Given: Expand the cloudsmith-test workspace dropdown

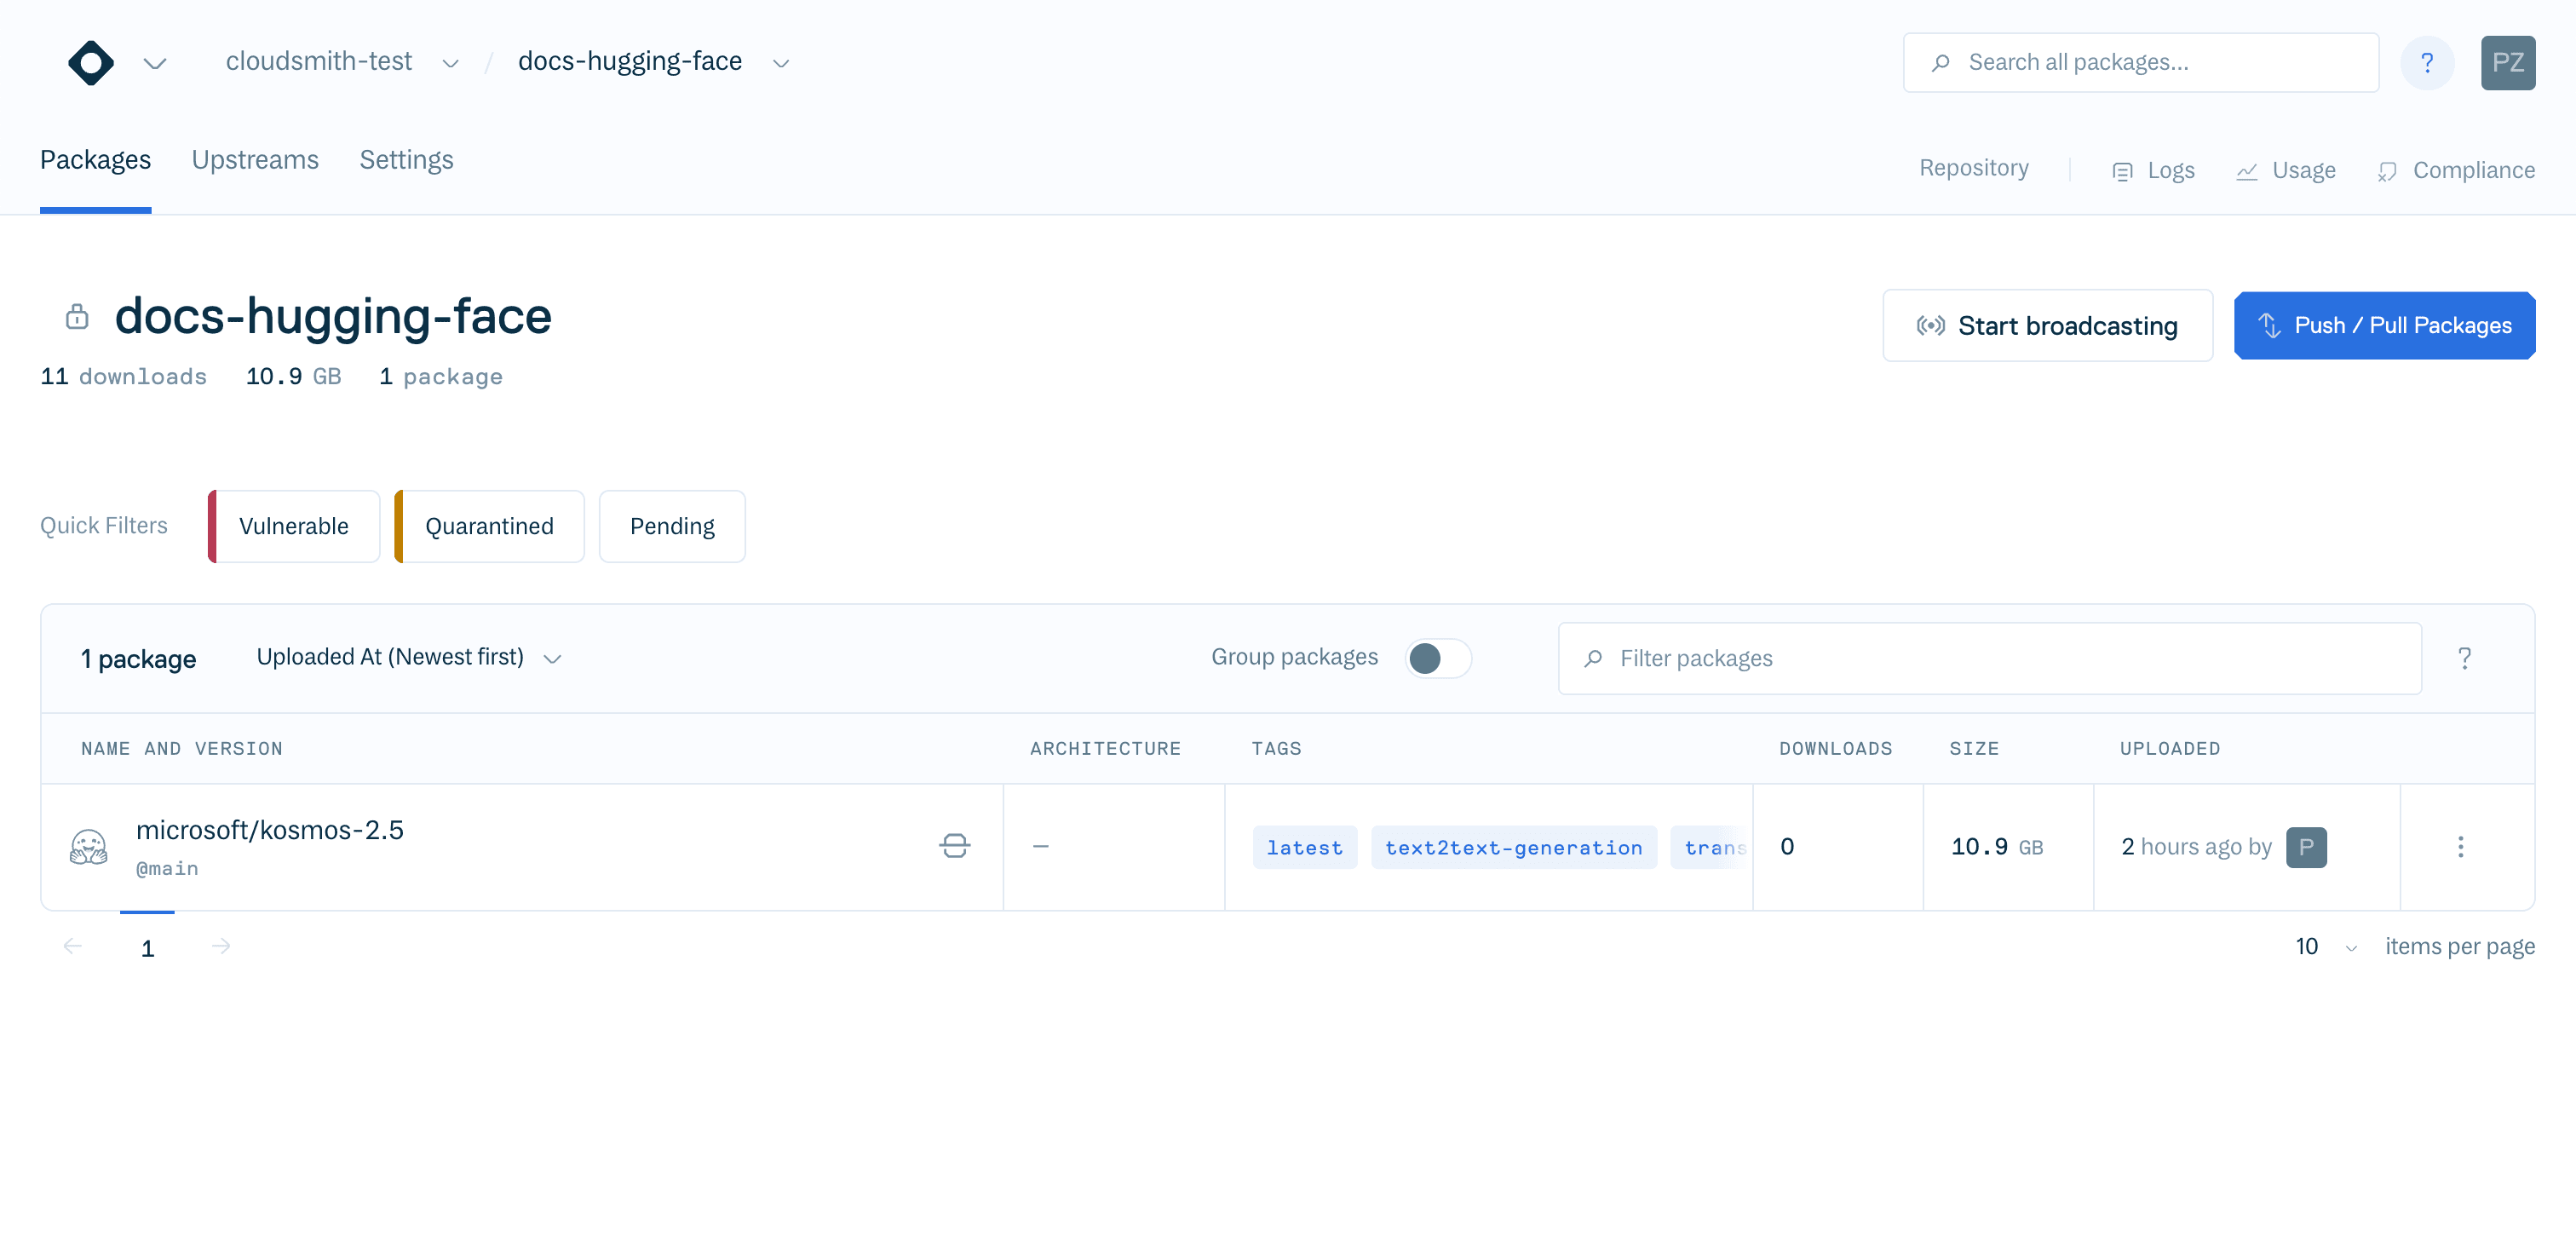Looking at the screenshot, I should [450, 63].
